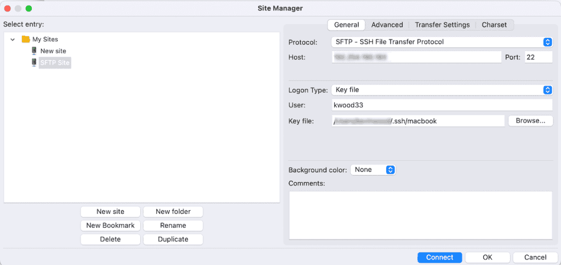Open the Protocol dropdown
This screenshot has width=561, height=265.
point(442,42)
